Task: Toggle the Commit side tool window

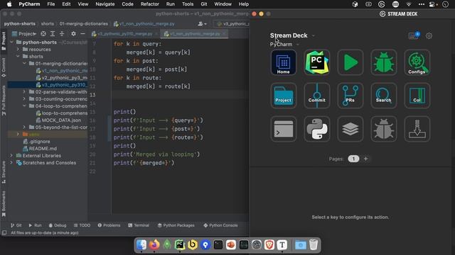Action: 4,68
